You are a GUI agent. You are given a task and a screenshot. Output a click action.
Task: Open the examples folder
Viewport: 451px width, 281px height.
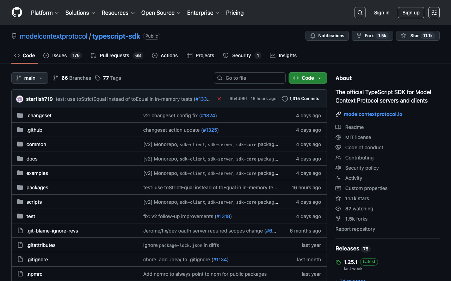[37, 173]
